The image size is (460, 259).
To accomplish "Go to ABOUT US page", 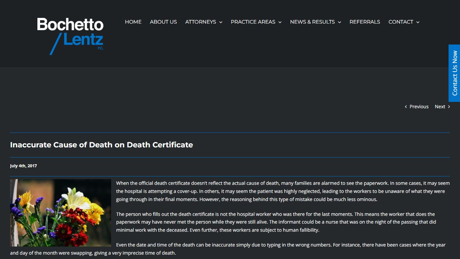I will [163, 22].
